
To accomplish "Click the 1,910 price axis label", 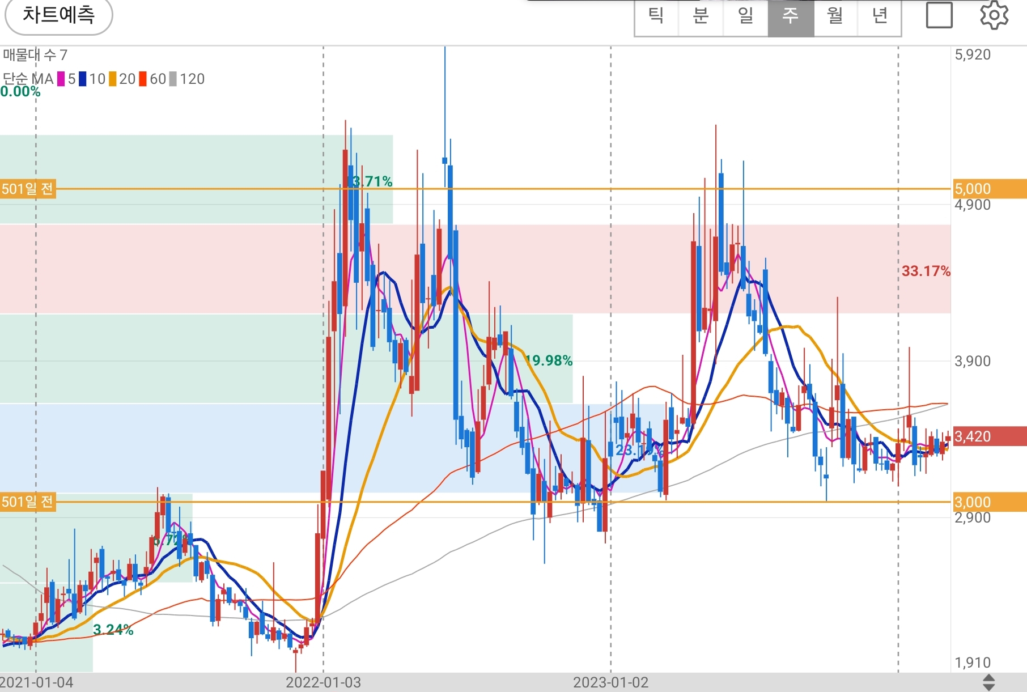I will coord(973,663).
